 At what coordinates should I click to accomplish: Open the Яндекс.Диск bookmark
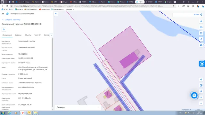click(45, 9)
